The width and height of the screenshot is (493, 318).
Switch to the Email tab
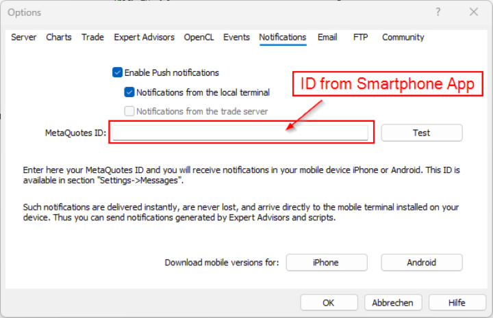pos(327,38)
